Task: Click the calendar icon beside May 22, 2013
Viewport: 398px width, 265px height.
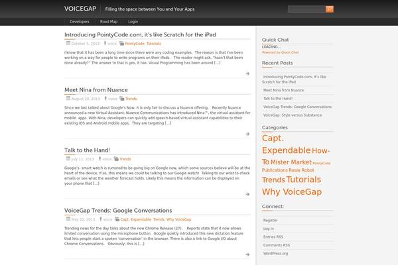Action: tap(68, 219)
